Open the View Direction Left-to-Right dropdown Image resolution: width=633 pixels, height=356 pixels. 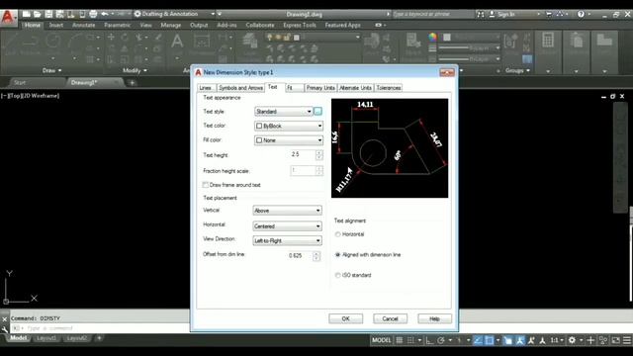(x=287, y=240)
